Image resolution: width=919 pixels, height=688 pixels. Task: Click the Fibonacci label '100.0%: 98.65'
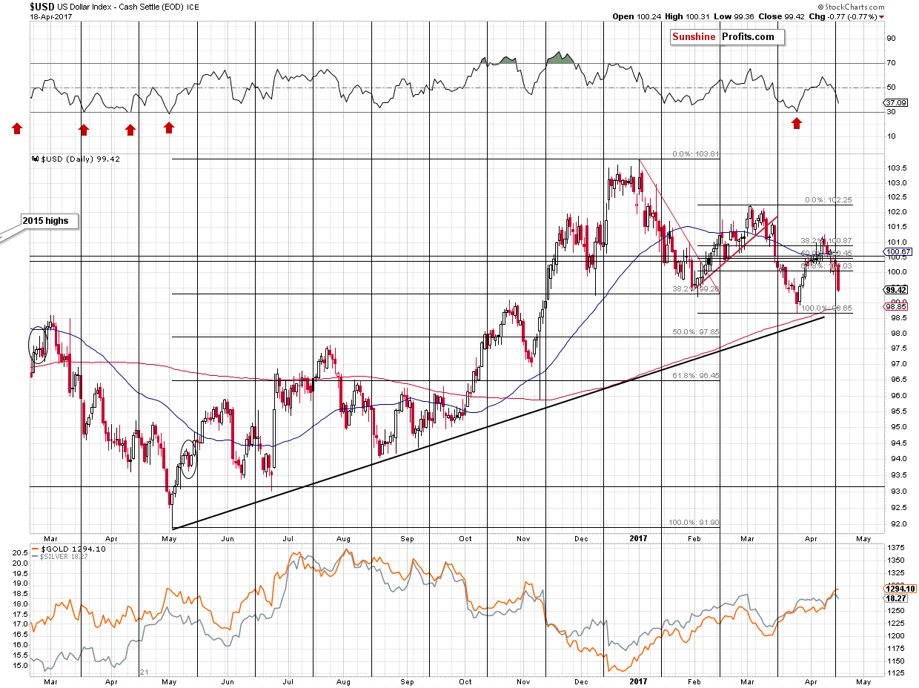click(x=826, y=308)
